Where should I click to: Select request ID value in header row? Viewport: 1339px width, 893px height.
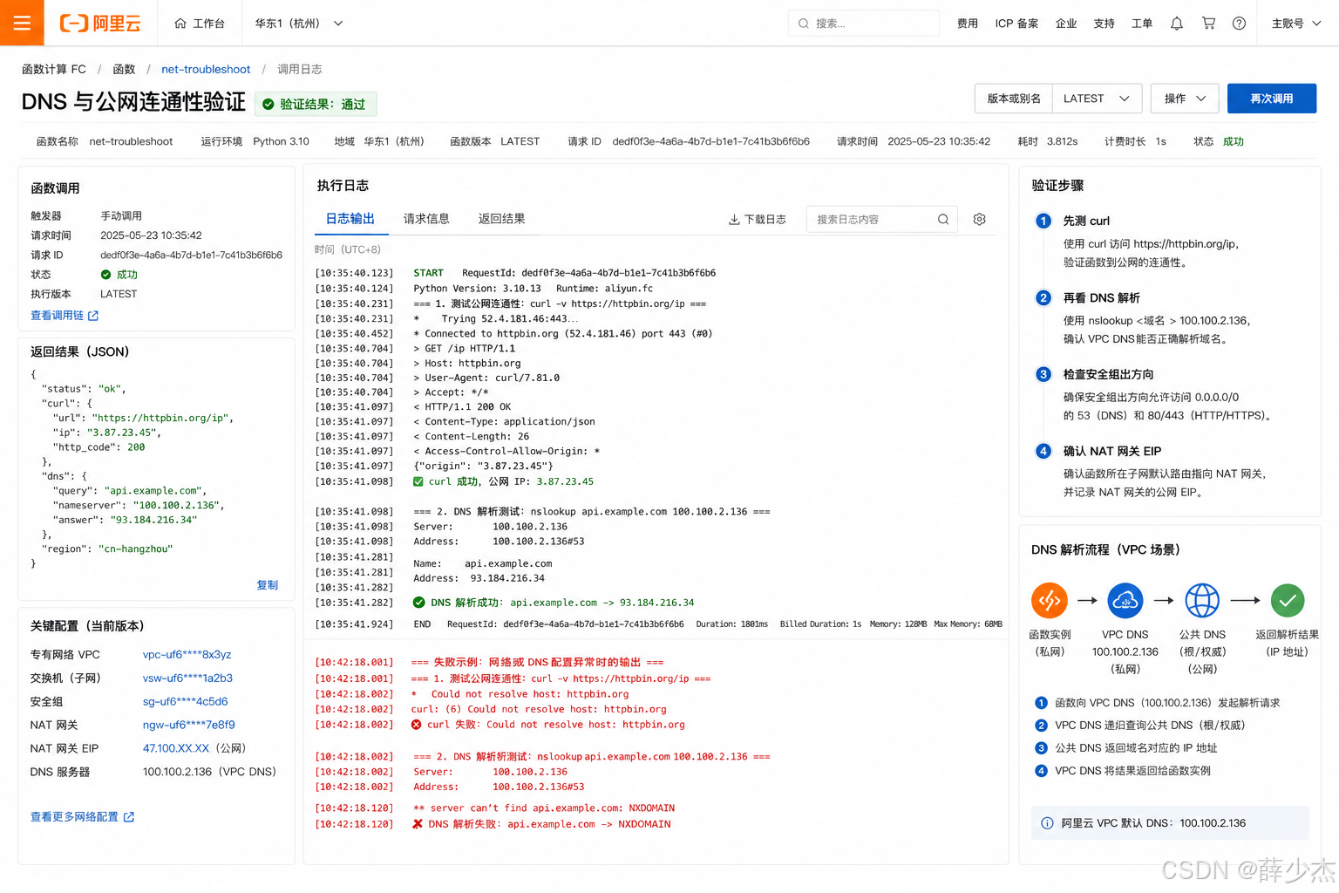pos(710,141)
